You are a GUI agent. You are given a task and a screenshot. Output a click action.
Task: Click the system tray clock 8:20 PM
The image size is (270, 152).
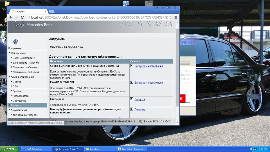coord(262,149)
